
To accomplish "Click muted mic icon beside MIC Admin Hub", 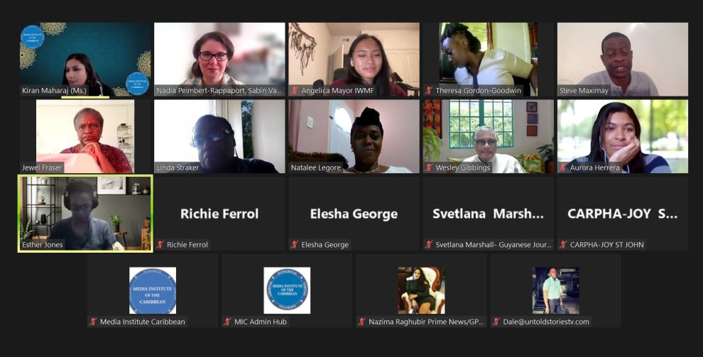I will coord(228,322).
